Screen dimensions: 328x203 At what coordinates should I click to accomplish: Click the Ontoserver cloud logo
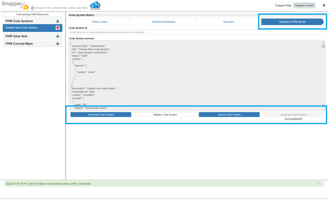pos(95,5)
